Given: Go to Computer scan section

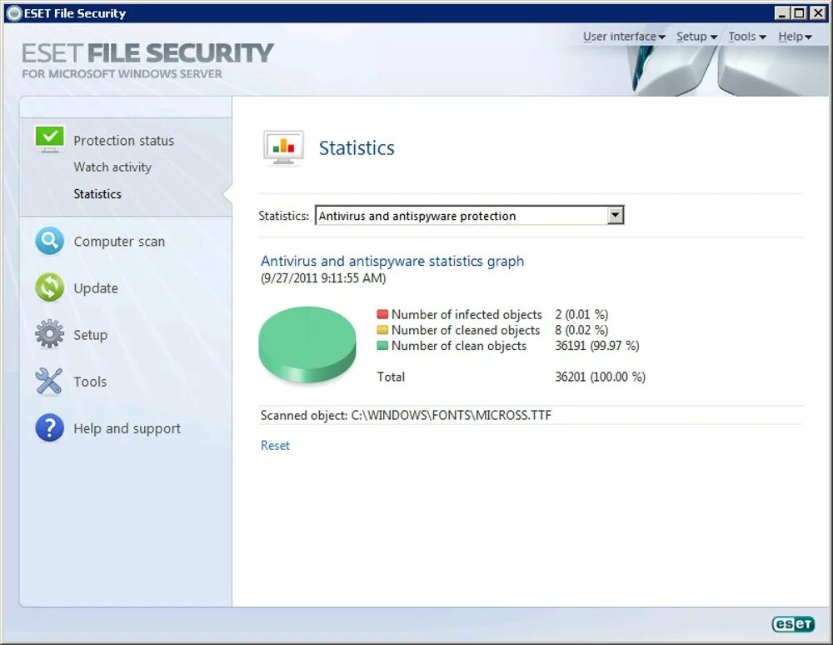Looking at the screenshot, I should point(119,242).
